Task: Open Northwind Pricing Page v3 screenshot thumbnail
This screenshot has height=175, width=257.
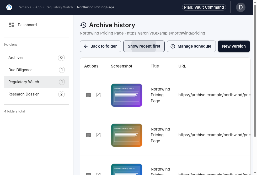Action: [126, 169]
